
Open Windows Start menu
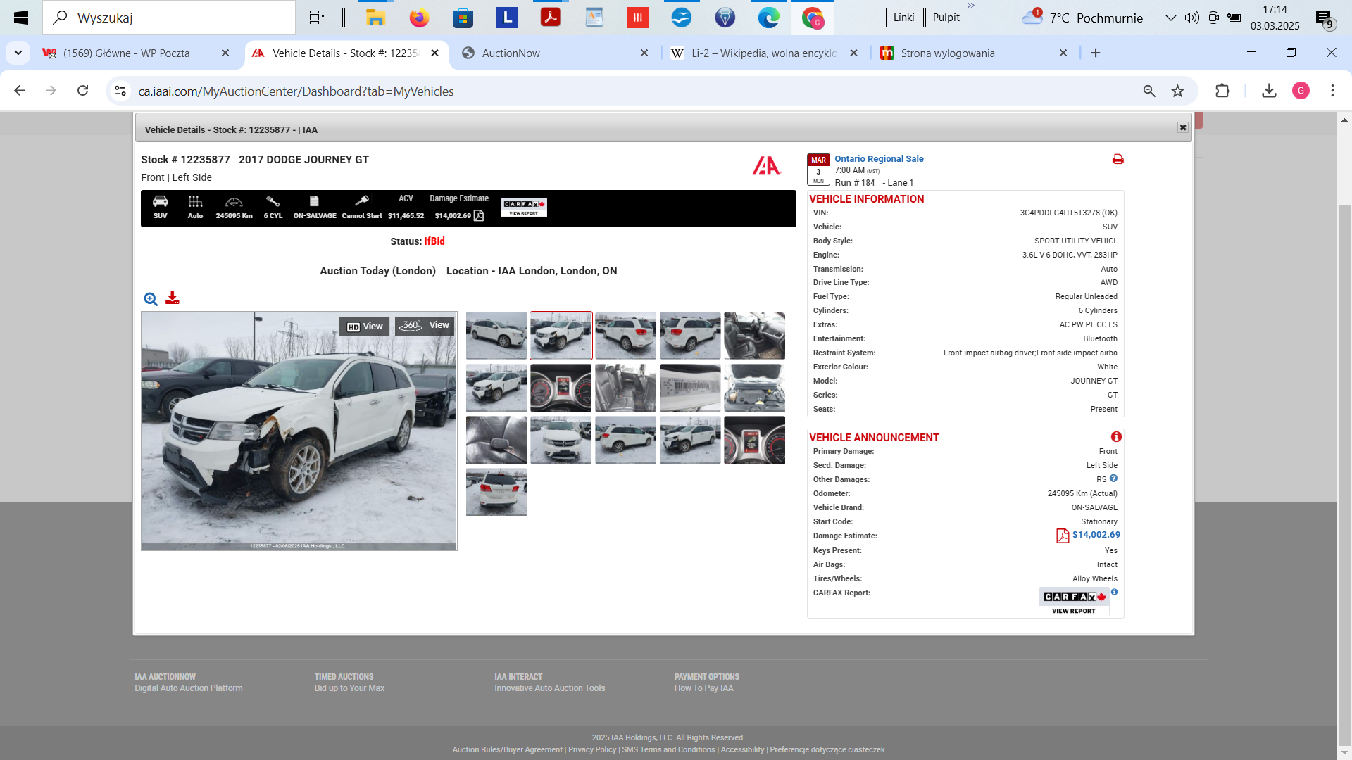pyautogui.click(x=21, y=18)
